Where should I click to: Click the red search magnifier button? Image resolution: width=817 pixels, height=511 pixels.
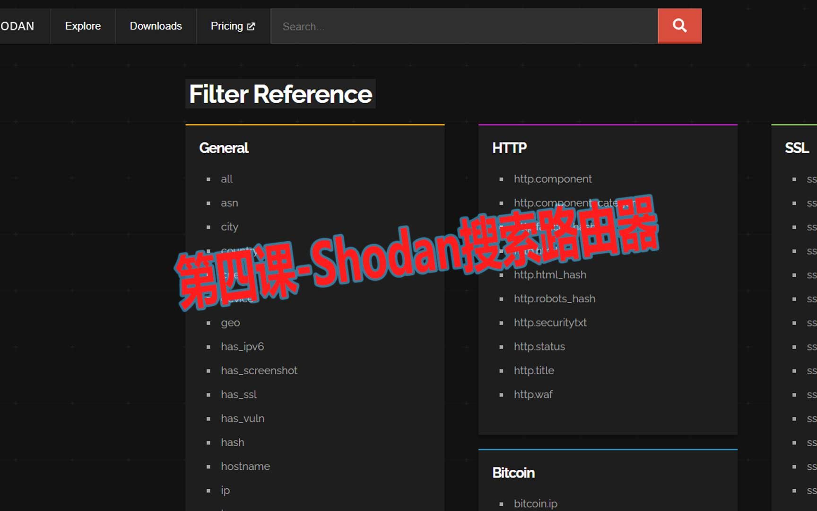(x=679, y=26)
